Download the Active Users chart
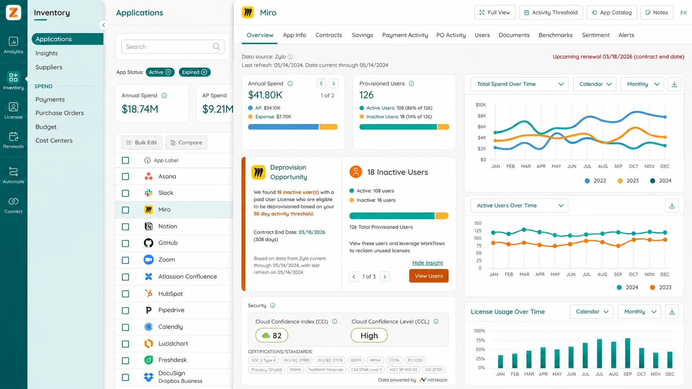The width and height of the screenshot is (692, 389). 672,205
